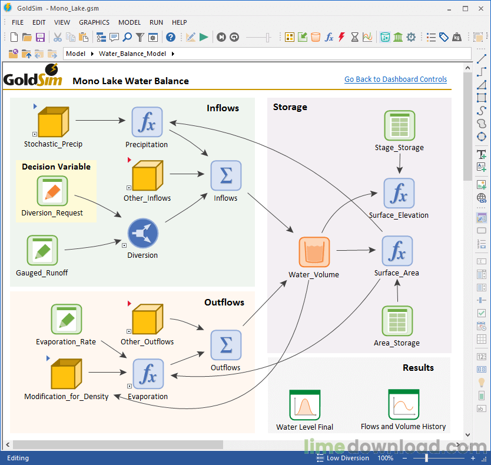Image resolution: width=491 pixels, height=465 pixels.
Task: Click the Save disk icon in toolbar
Action: [40, 37]
